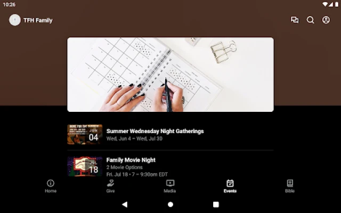Tap Android back navigation button

[125, 204]
